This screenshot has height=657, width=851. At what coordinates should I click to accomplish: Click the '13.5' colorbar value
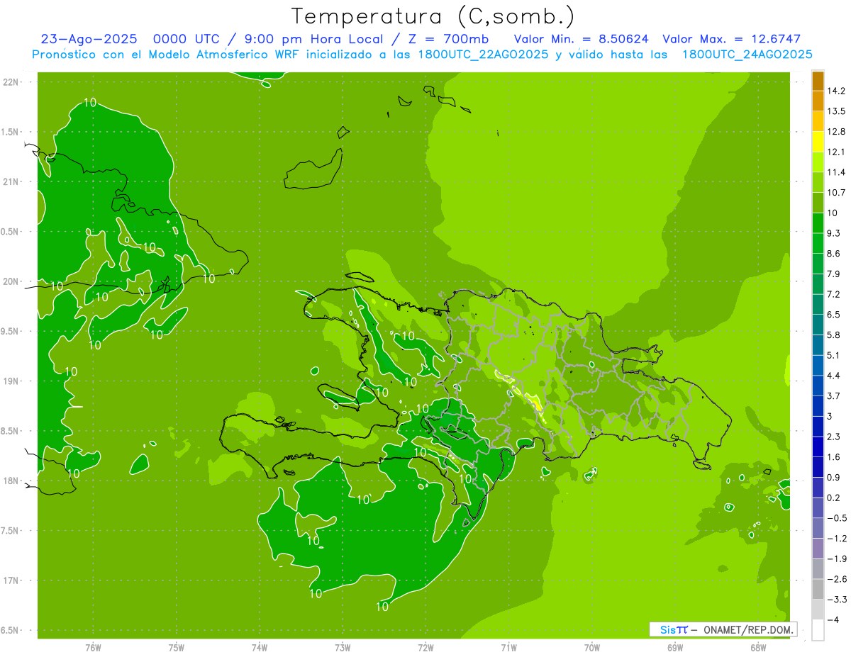pyautogui.click(x=836, y=111)
